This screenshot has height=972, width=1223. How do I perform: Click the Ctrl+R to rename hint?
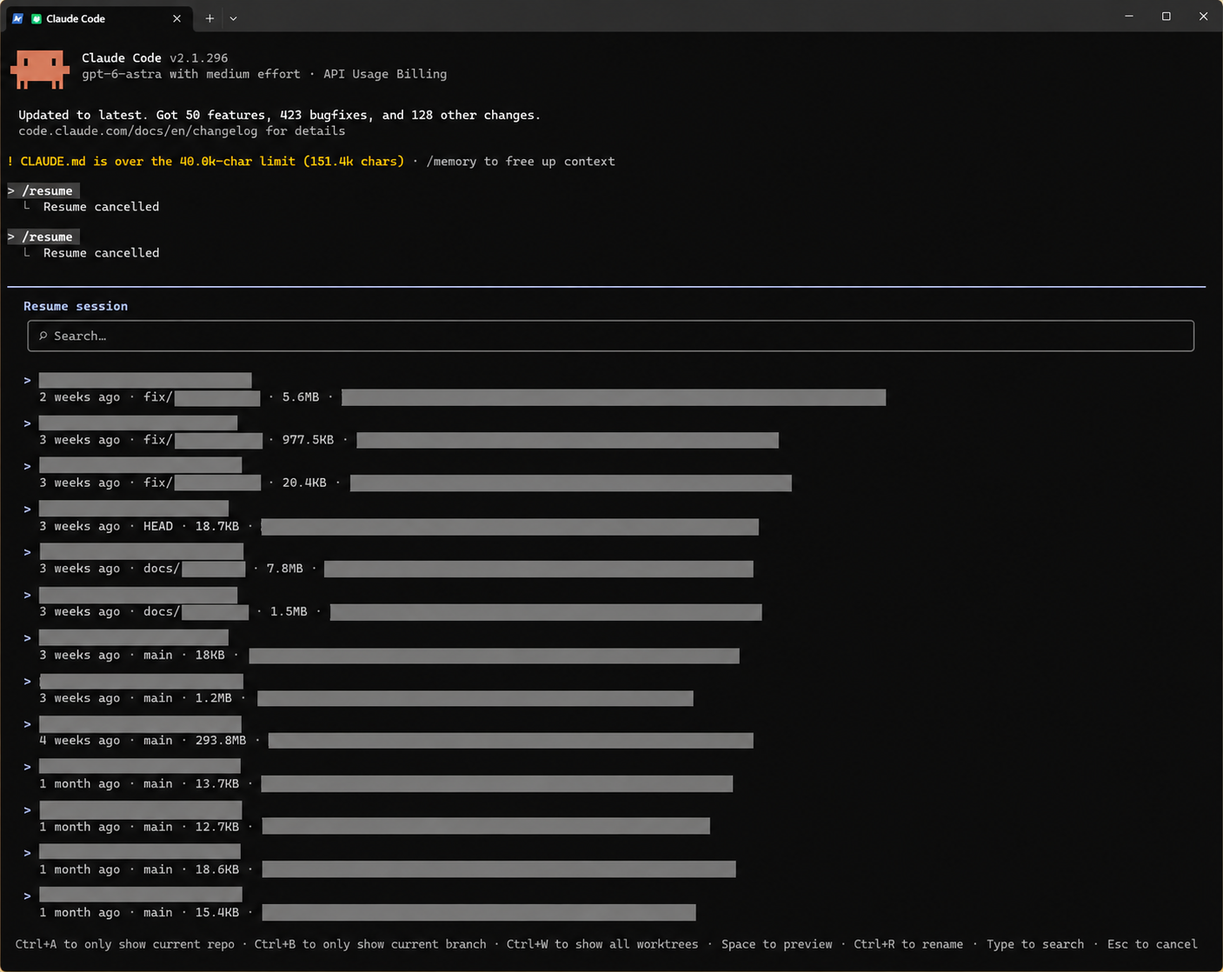point(908,944)
